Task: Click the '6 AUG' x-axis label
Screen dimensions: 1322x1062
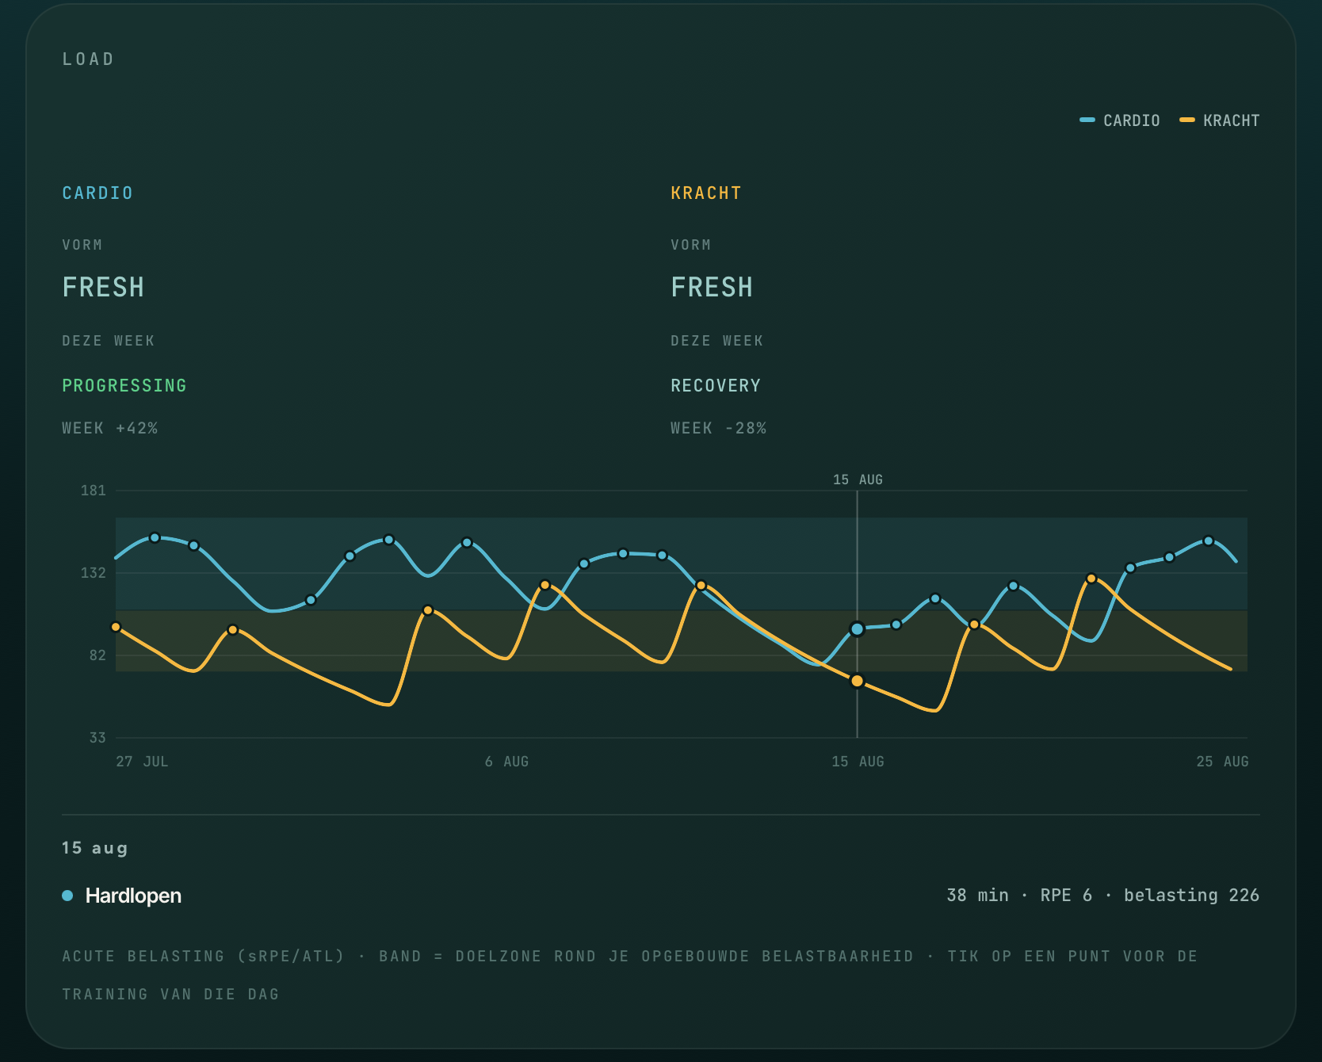Action: coord(506,762)
